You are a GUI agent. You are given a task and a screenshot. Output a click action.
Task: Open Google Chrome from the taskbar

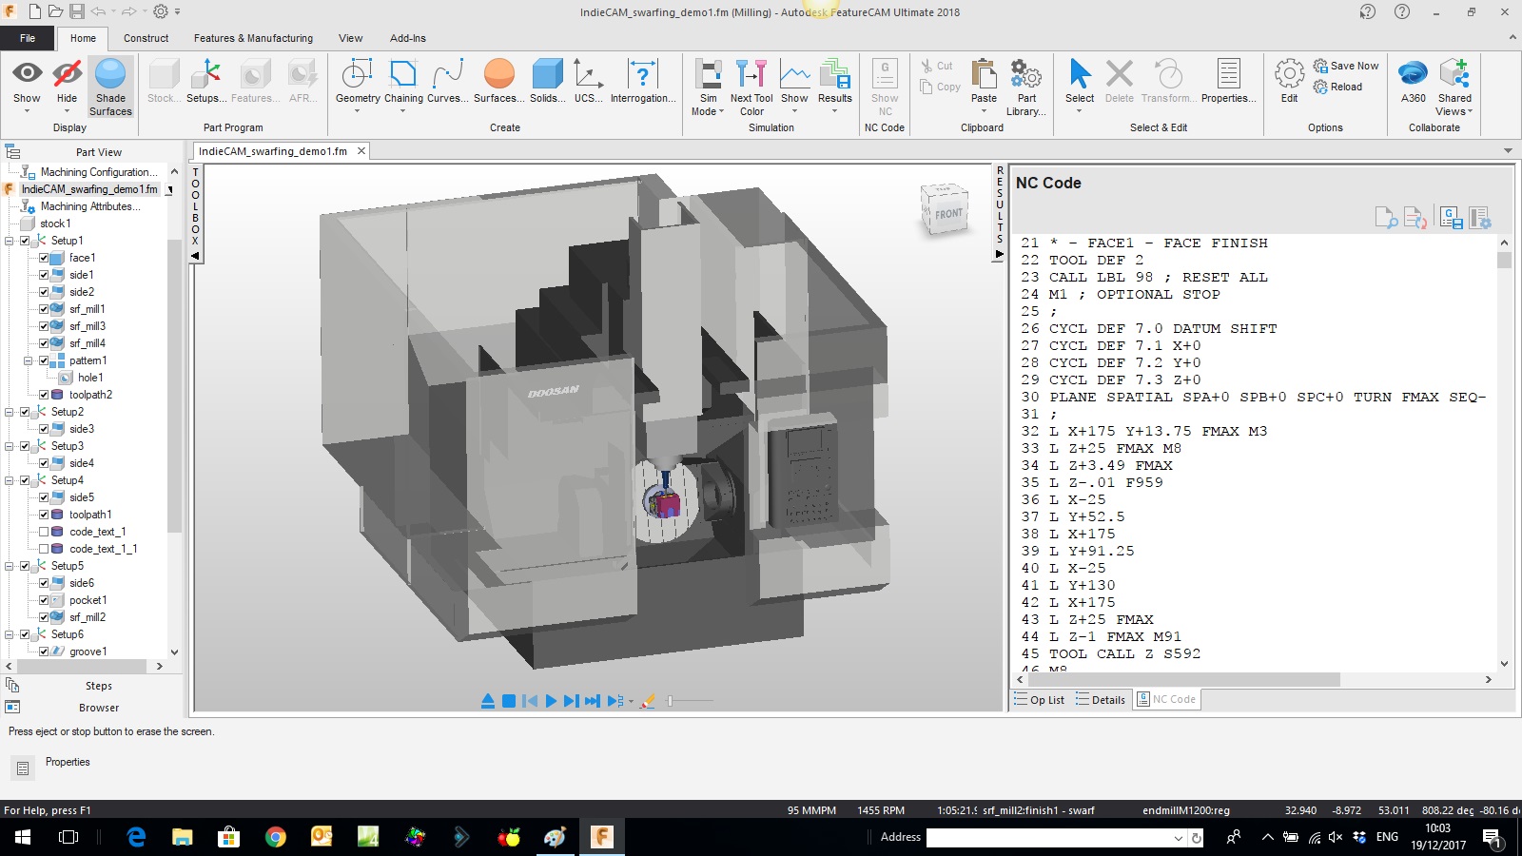click(x=276, y=837)
